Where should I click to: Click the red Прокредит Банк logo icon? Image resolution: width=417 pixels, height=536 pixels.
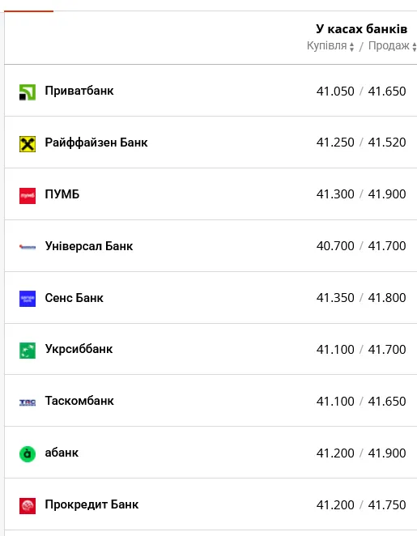tap(28, 506)
